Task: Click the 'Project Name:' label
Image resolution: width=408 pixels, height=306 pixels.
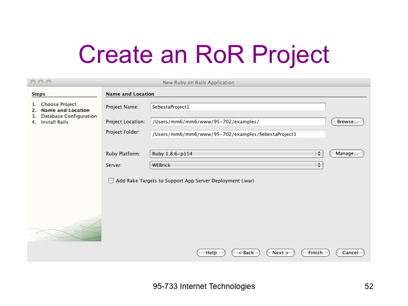Action: (x=122, y=107)
